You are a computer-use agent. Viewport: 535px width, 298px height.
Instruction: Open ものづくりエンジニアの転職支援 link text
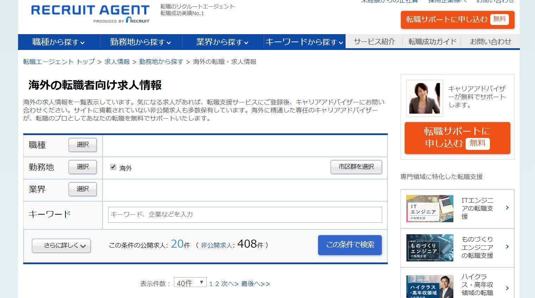click(477, 247)
